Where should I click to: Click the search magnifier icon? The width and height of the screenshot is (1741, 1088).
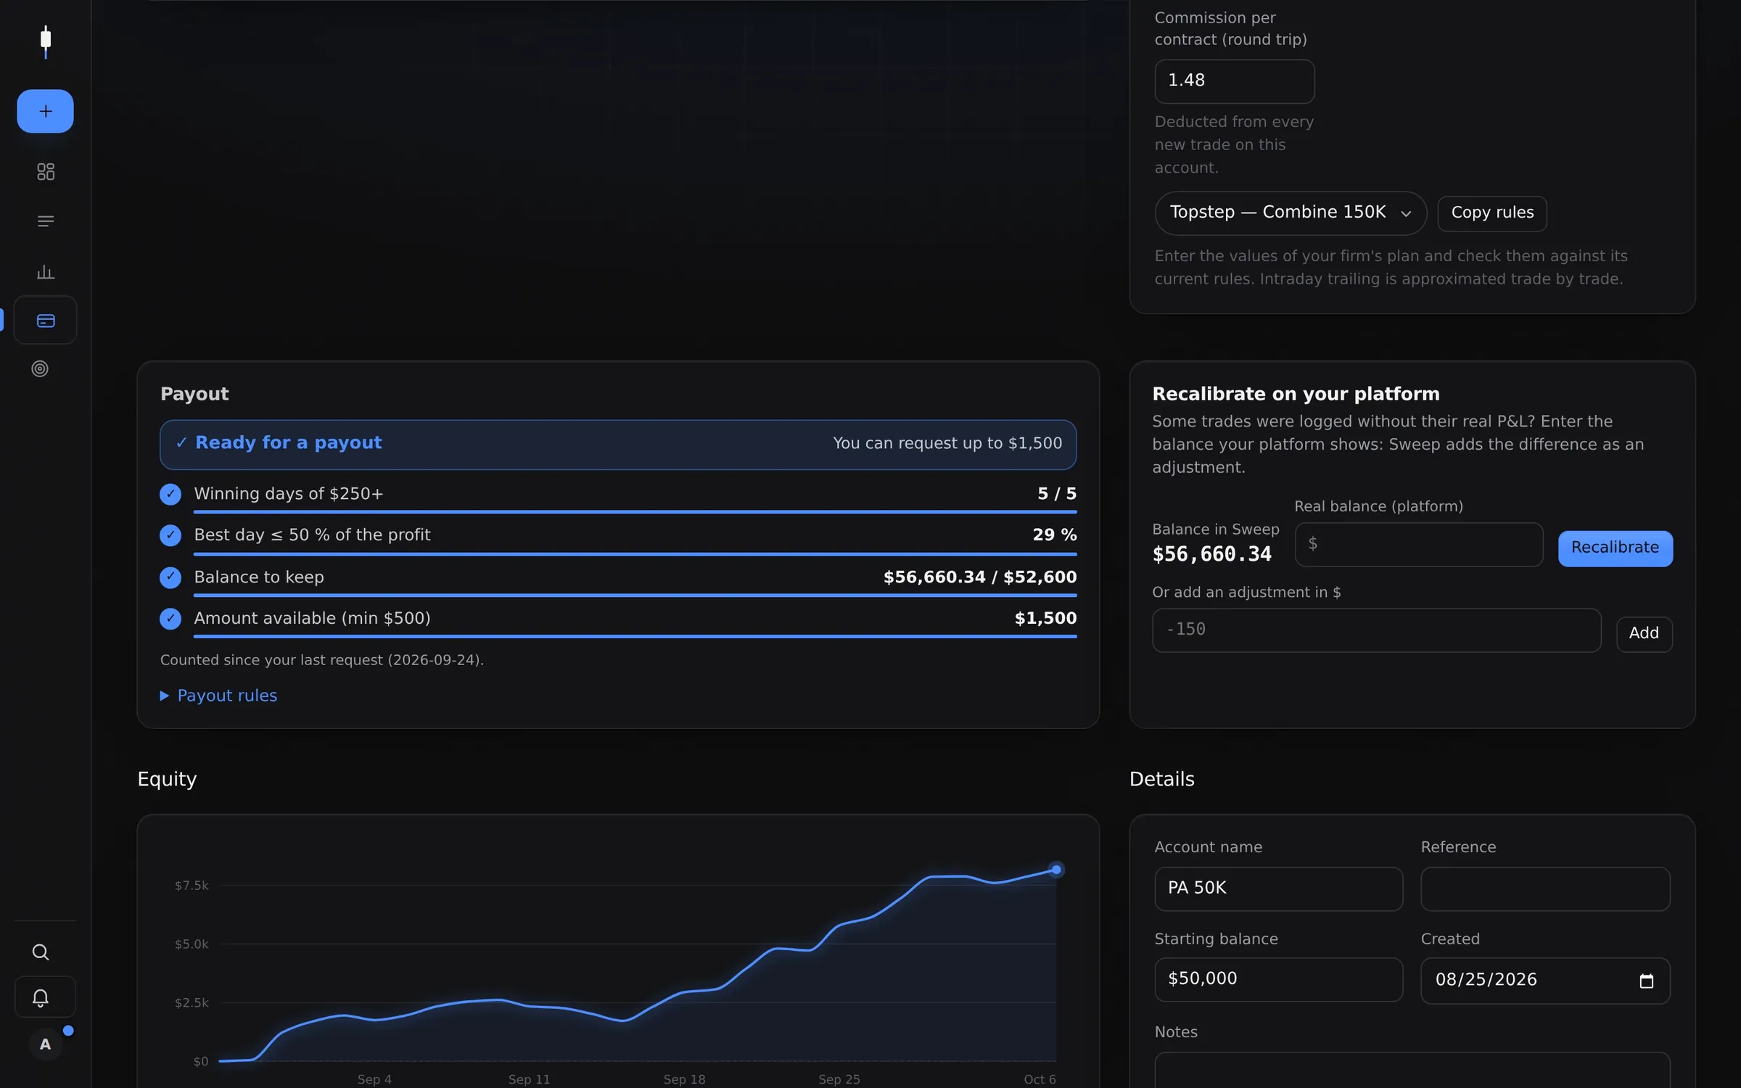[41, 952]
